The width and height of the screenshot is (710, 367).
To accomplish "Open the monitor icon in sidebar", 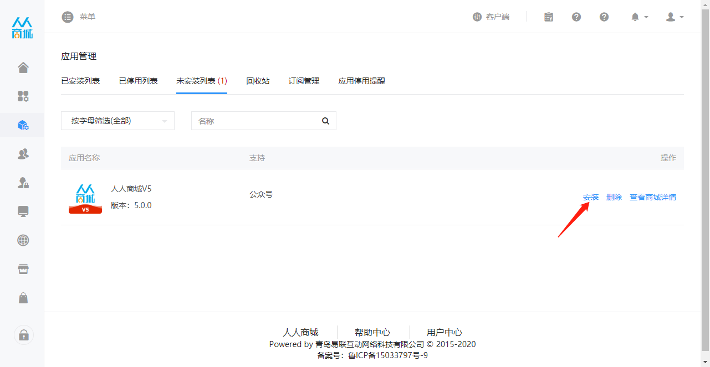I will coord(23,211).
